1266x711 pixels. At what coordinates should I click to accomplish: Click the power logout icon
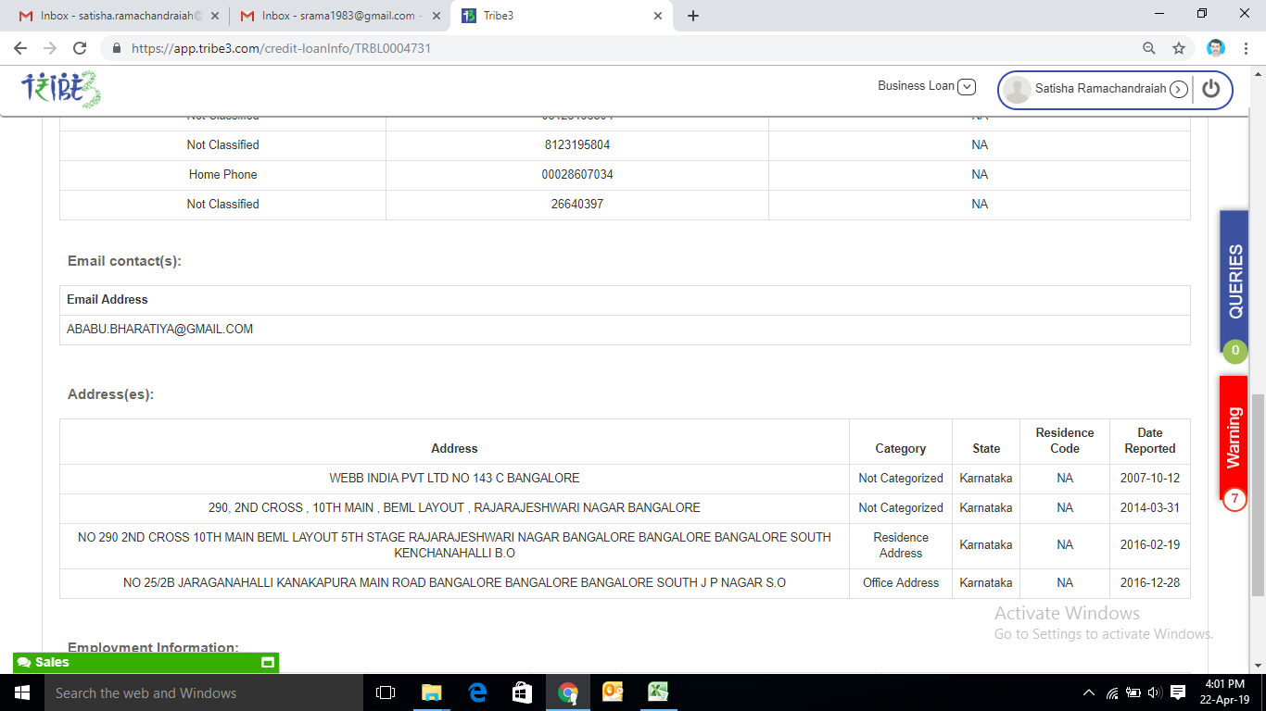point(1211,89)
